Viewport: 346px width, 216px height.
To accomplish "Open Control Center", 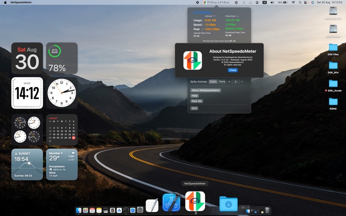I will 306,3.
